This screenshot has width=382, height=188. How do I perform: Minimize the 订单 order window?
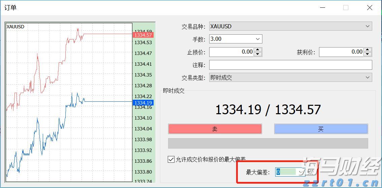(323, 8)
